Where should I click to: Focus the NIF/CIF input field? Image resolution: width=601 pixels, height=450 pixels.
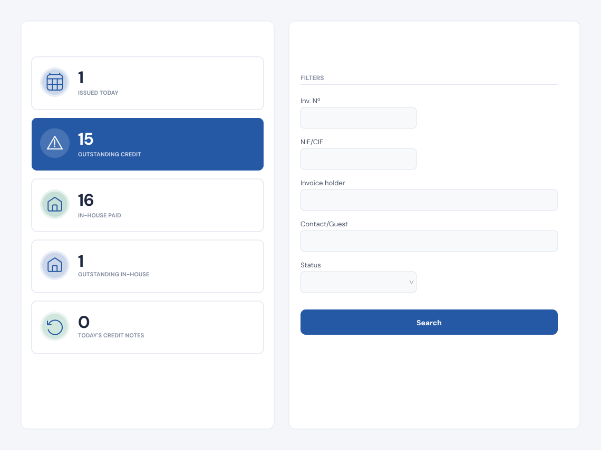358,159
